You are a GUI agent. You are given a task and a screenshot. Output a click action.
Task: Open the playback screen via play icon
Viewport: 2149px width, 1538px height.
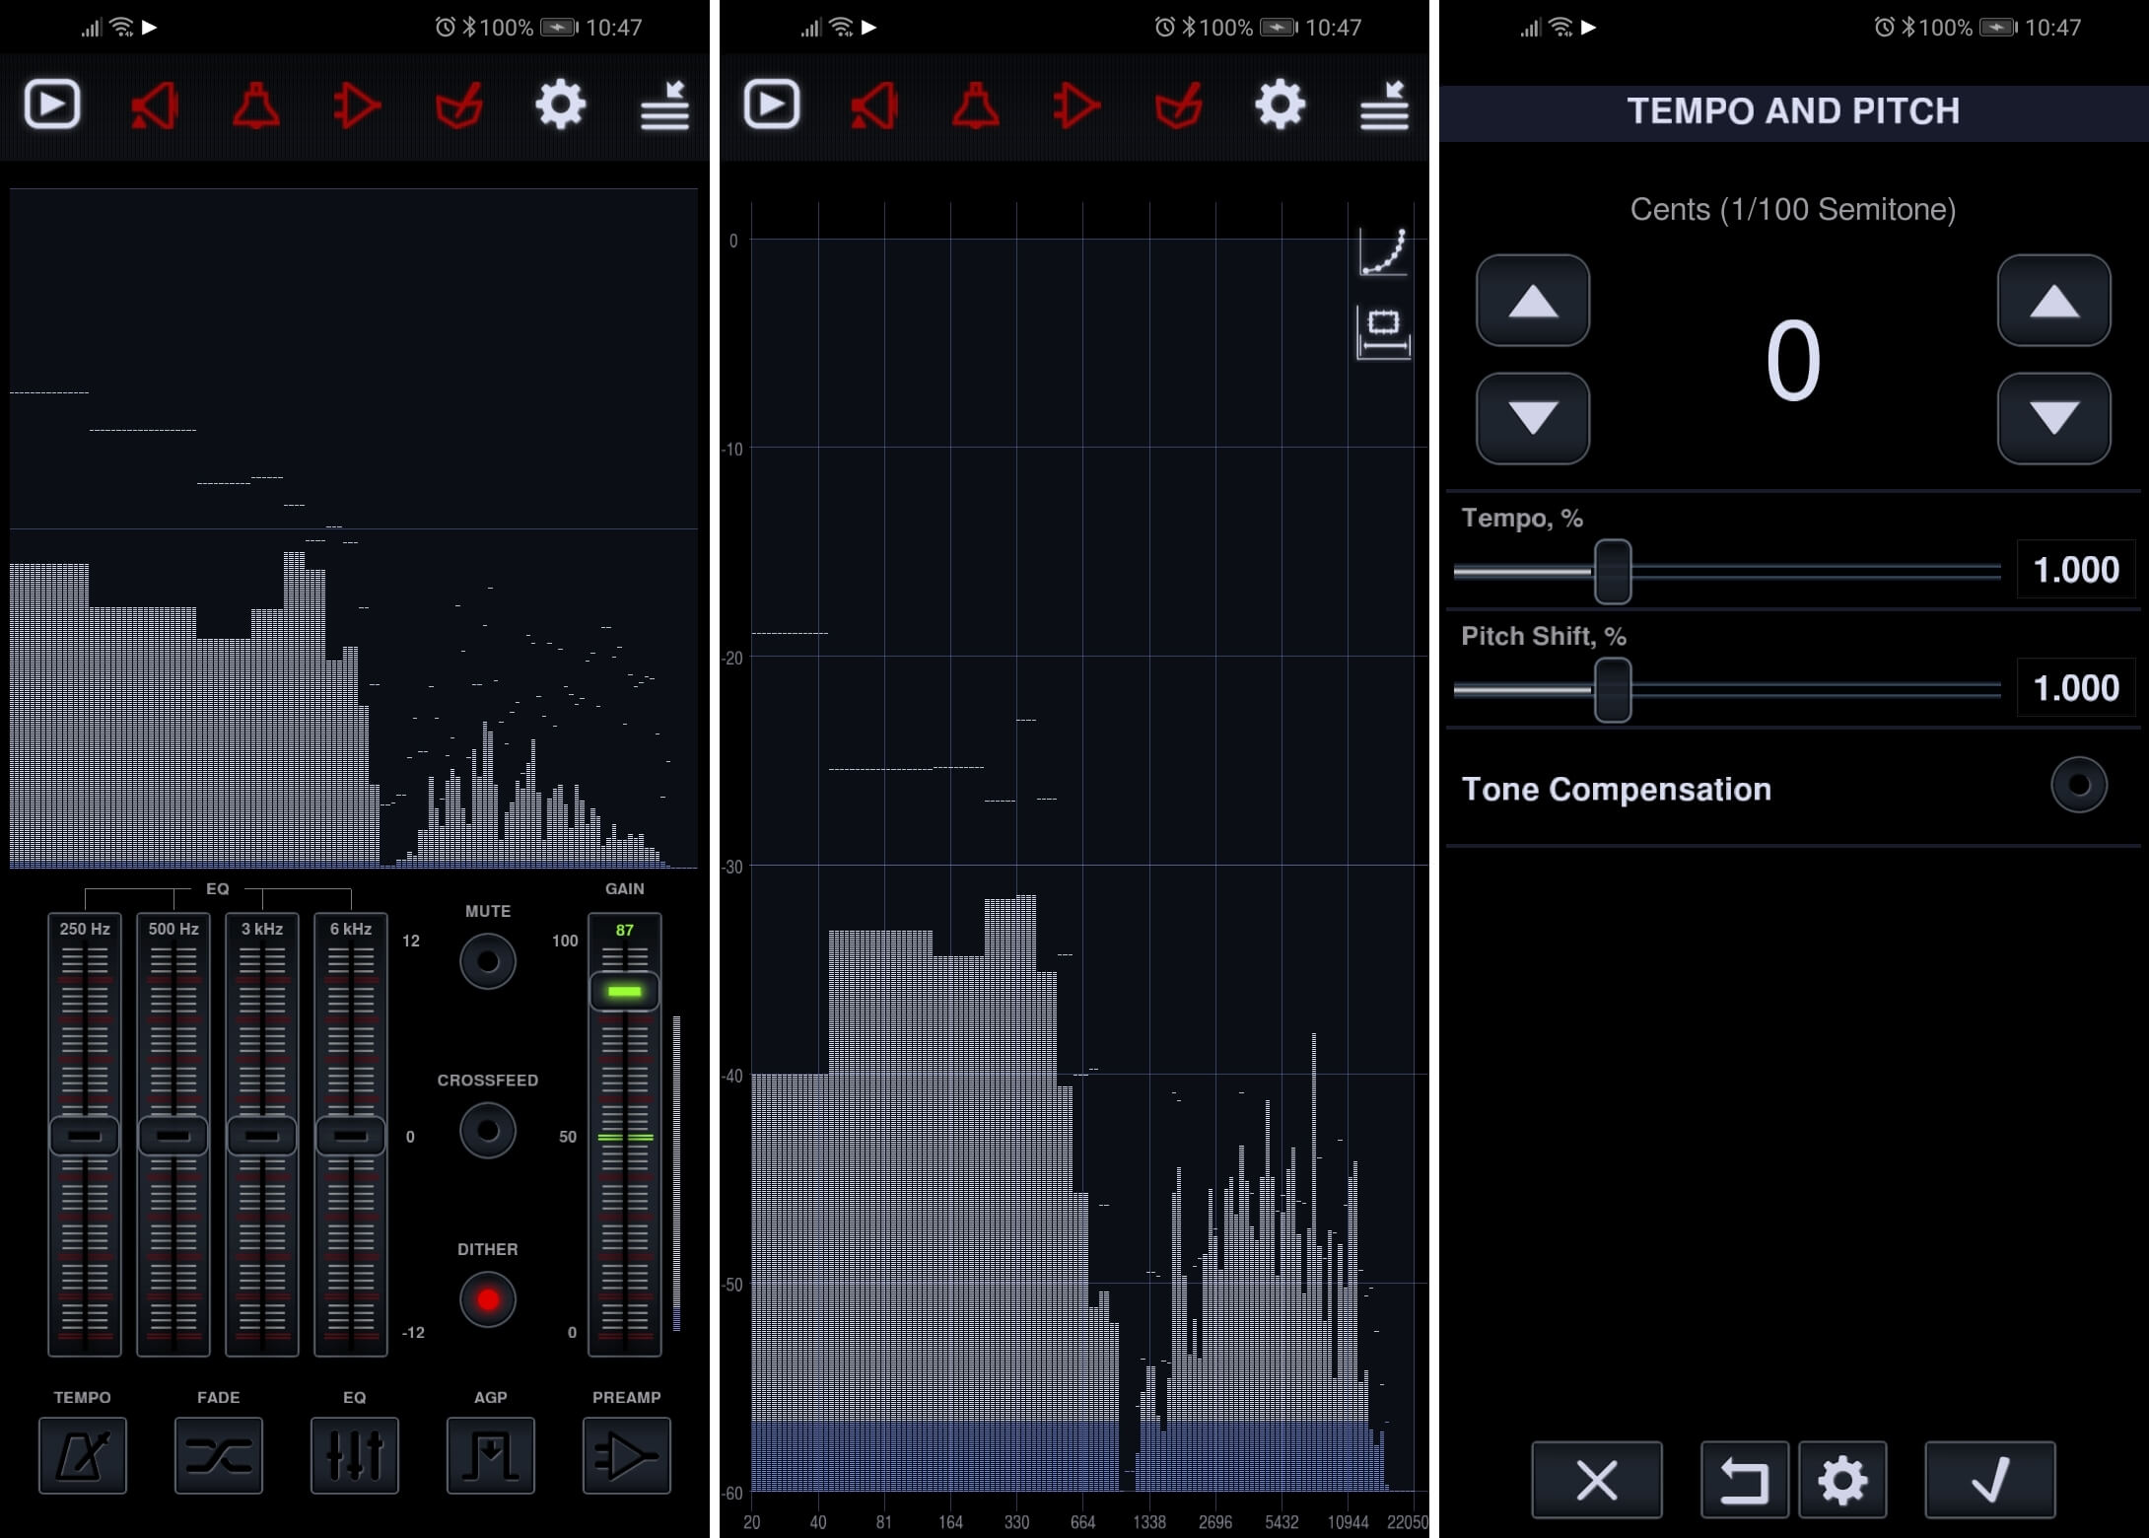tap(51, 104)
